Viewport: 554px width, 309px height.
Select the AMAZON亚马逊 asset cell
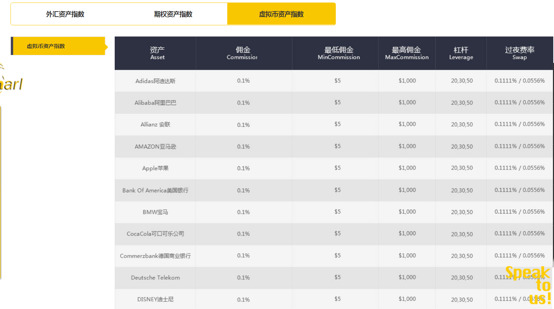pos(155,146)
